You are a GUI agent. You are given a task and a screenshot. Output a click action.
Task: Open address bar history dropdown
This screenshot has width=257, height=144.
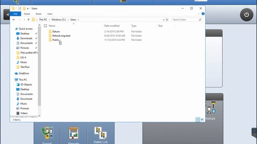point(163,20)
